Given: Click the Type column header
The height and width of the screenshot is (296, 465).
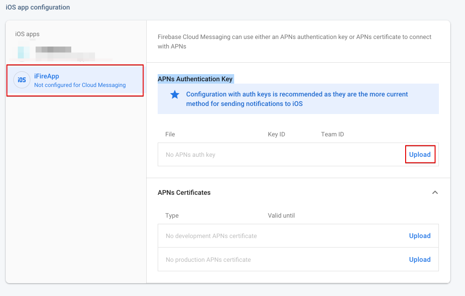Looking at the screenshot, I should pos(172,215).
